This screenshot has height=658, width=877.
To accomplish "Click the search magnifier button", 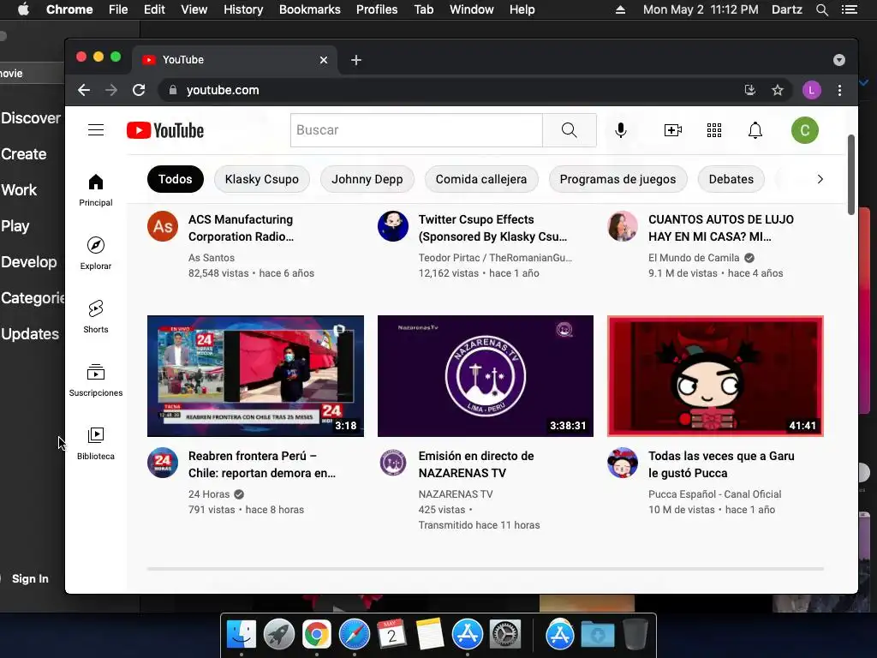I will pos(569,130).
